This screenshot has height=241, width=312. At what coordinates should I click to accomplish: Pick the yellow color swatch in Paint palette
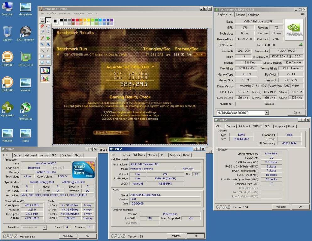89,20
